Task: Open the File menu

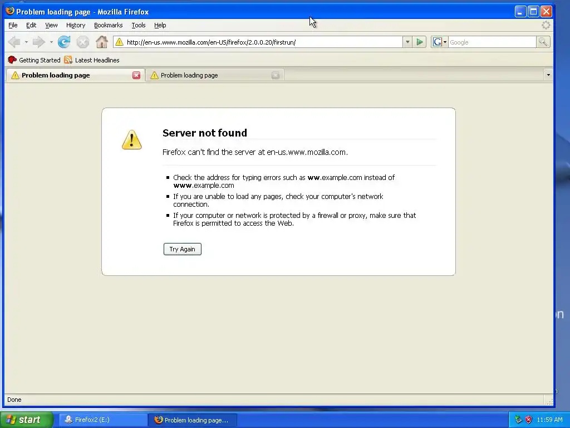Action: pos(13,25)
